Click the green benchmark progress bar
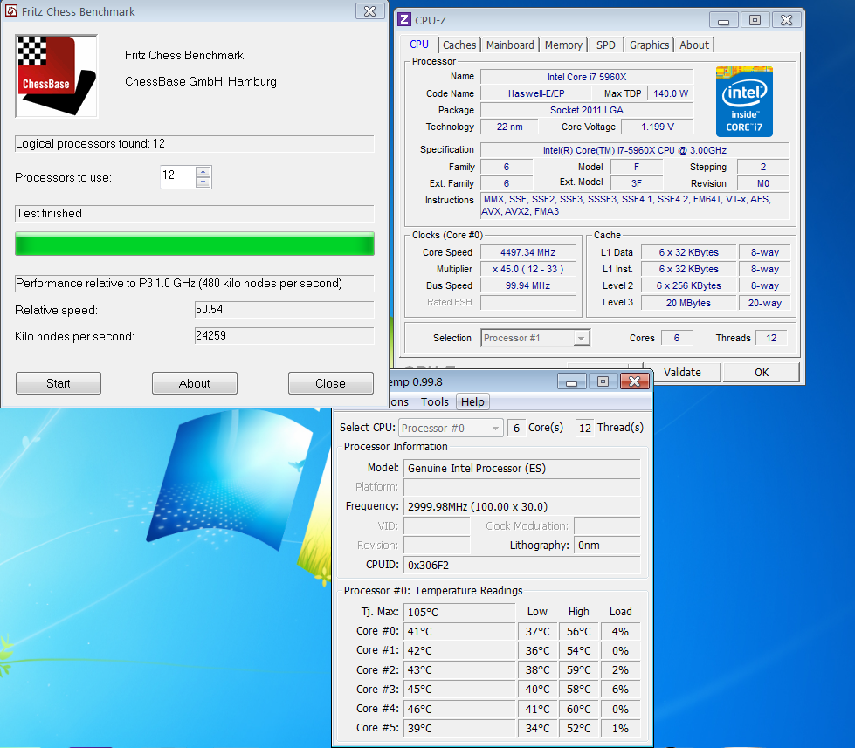The height and width of the screenshot is (748, 855). point(195,244)
